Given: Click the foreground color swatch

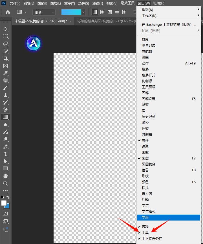Looking at the screenshot, I should (4, 203).
